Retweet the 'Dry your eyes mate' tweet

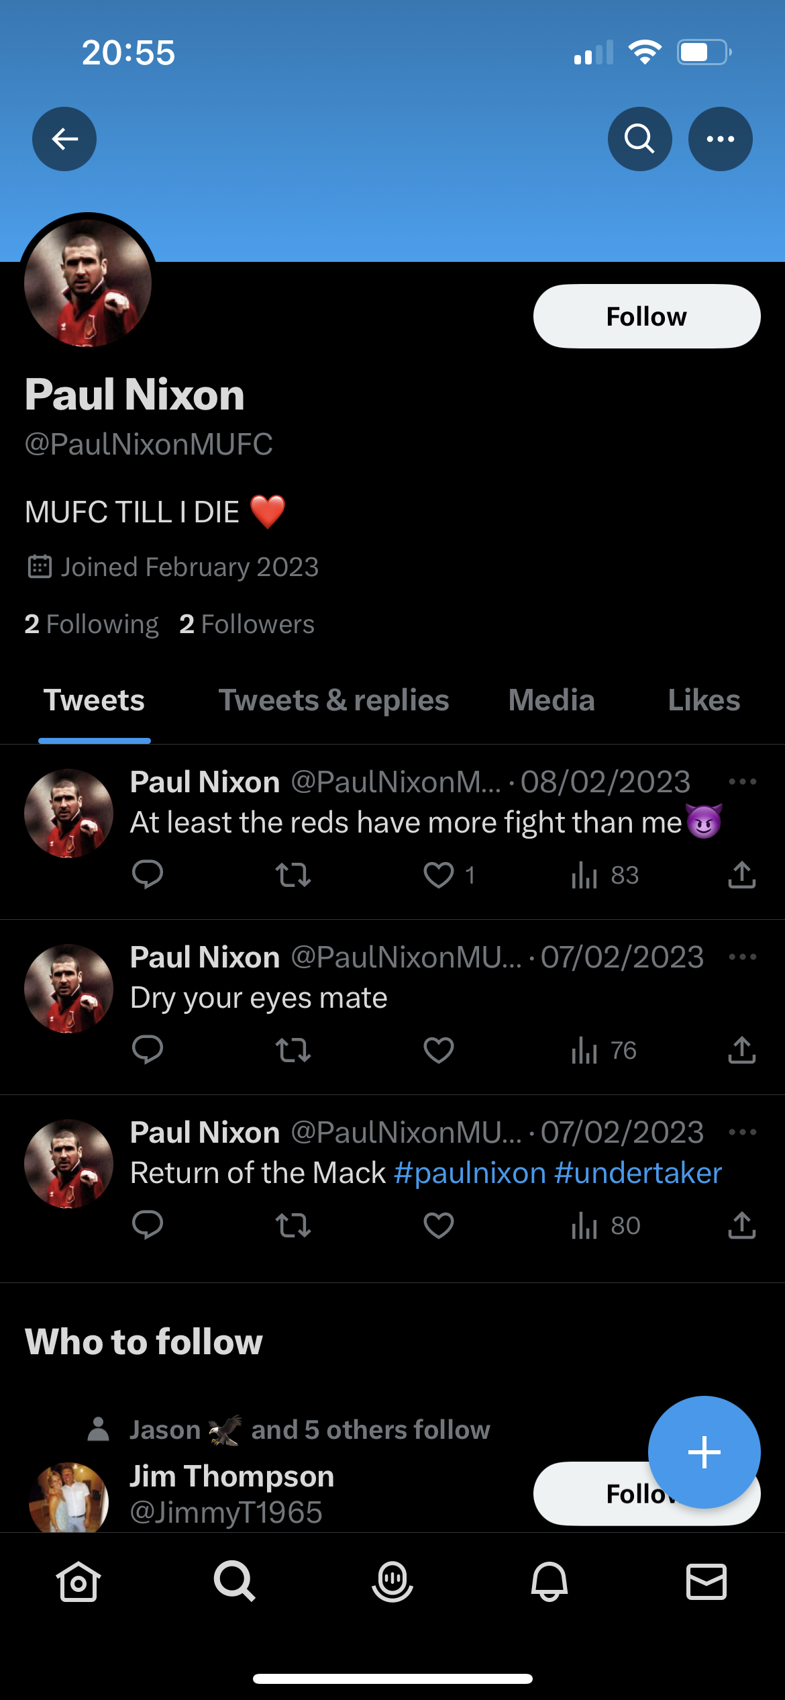293,1050
